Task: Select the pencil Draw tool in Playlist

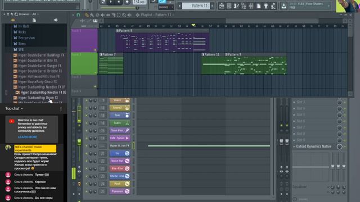Action: tap(87, 15)
